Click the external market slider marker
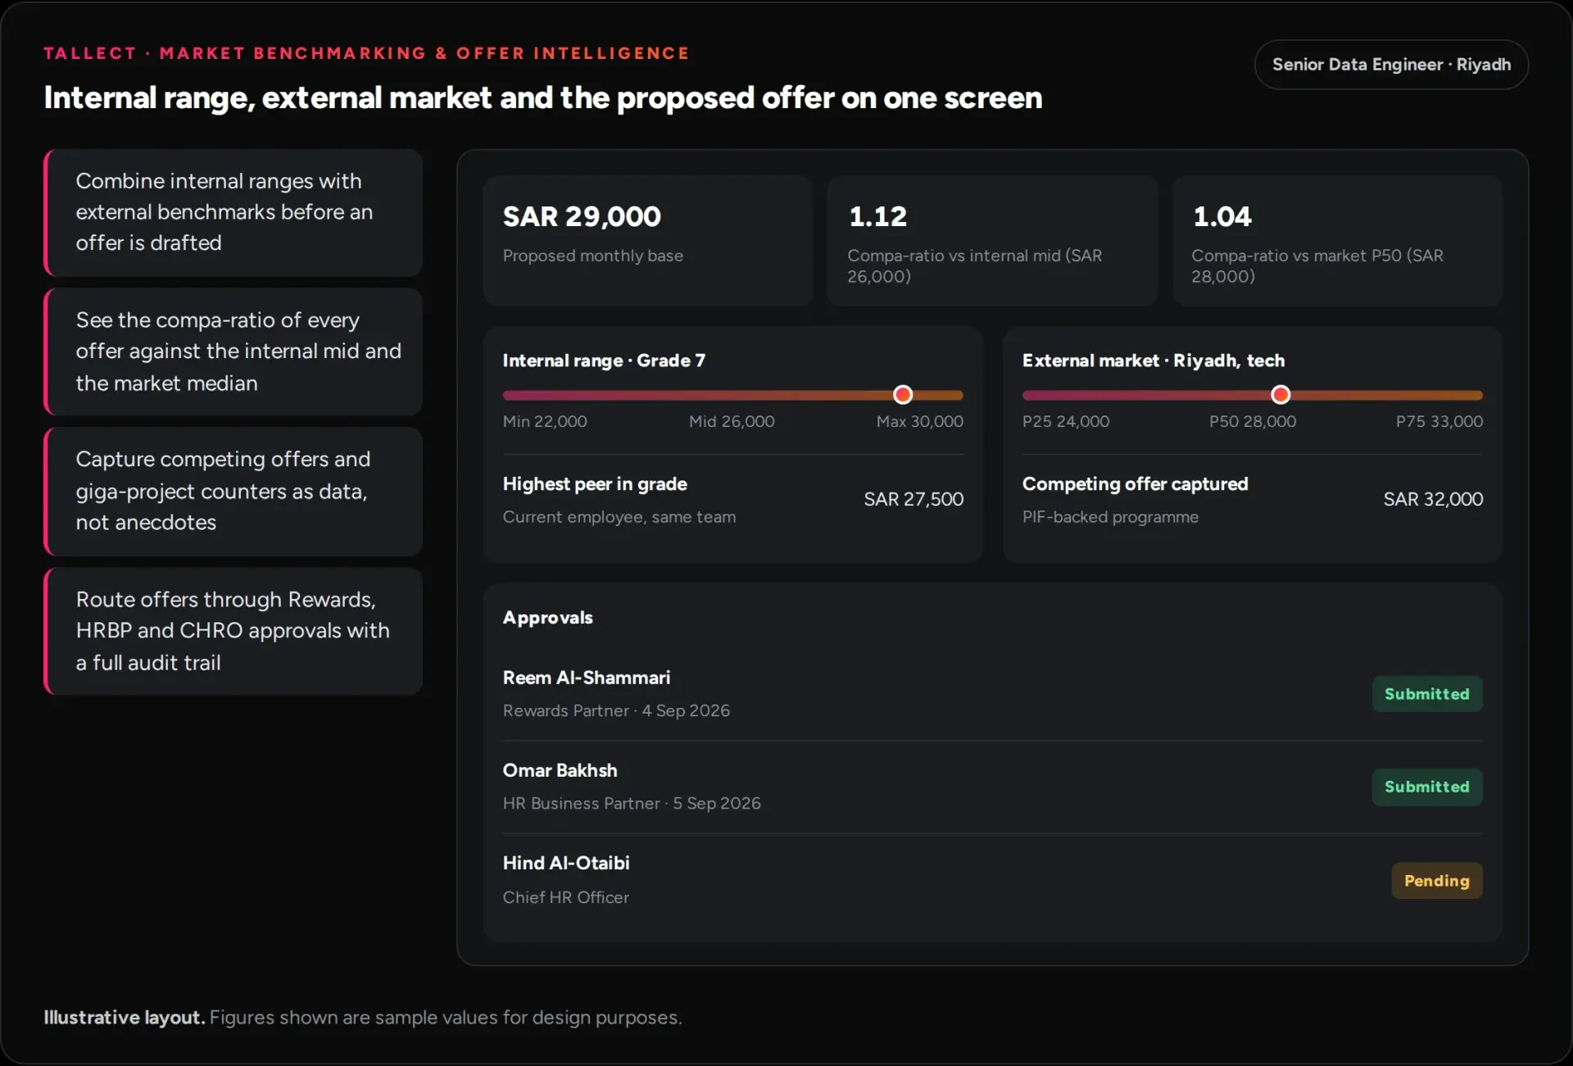Viewport: 1573px width, 1066px height. pyautogui.click(x=1281, y=395)
